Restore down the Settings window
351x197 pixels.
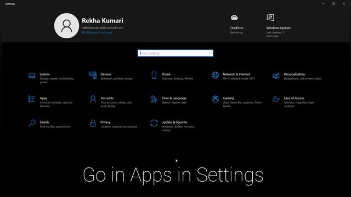(333, 4)
